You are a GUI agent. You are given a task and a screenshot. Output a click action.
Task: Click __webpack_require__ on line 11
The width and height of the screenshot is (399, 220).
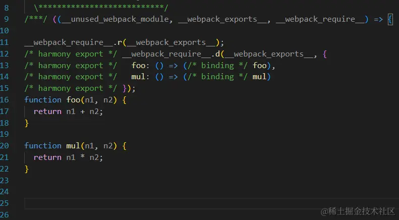[x=69, y=42]
